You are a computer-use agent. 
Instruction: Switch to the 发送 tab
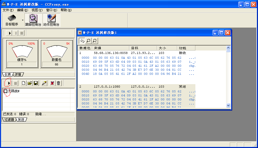pos(21,119)
